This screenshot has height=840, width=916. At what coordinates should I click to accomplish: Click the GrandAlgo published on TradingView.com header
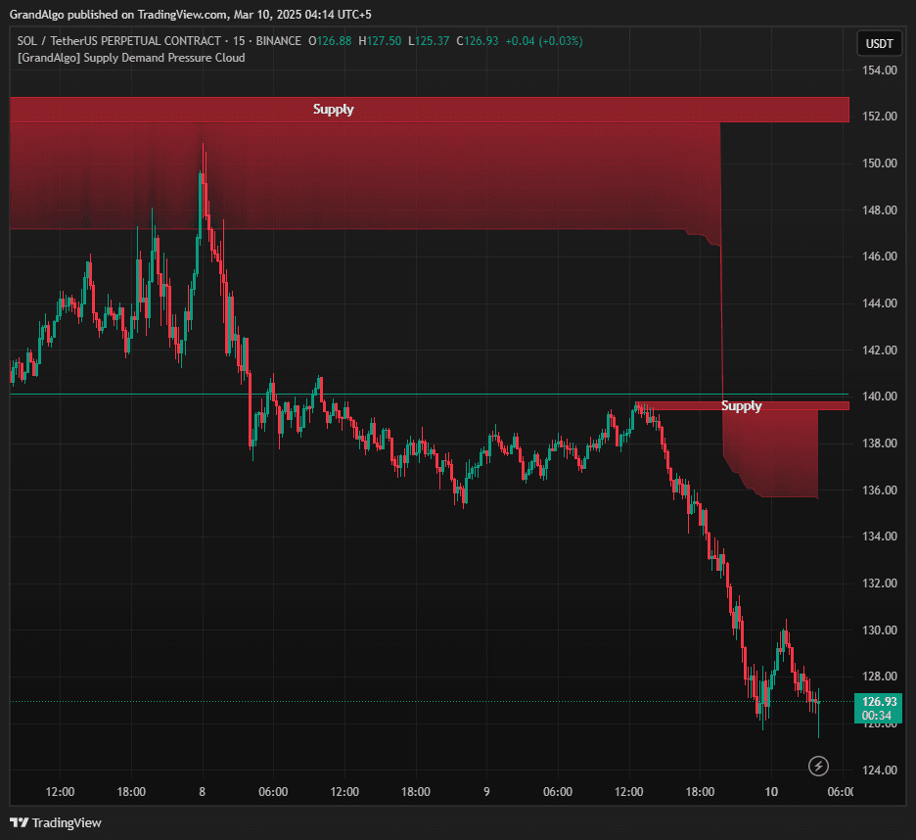(x=191, y=15)
